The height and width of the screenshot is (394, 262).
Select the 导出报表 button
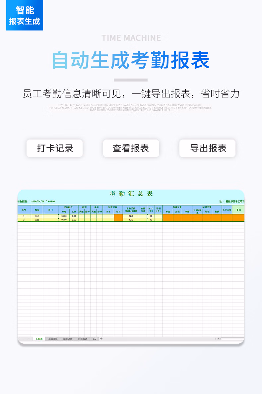[207, 148]
